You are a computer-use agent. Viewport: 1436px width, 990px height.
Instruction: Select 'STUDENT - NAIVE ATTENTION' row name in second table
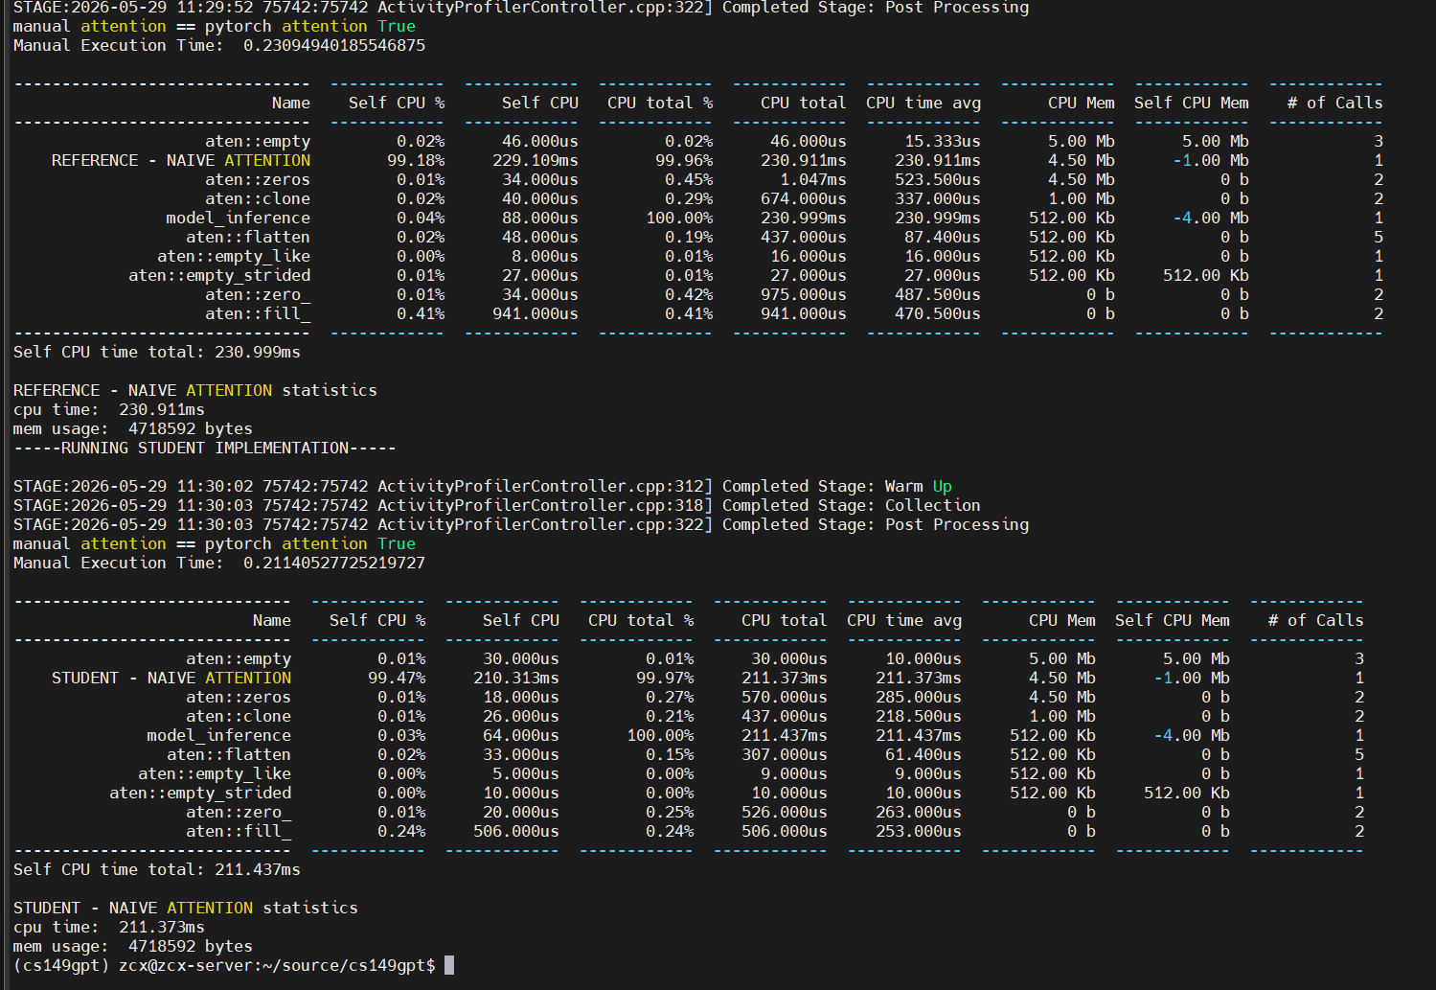tap(171, 678)
